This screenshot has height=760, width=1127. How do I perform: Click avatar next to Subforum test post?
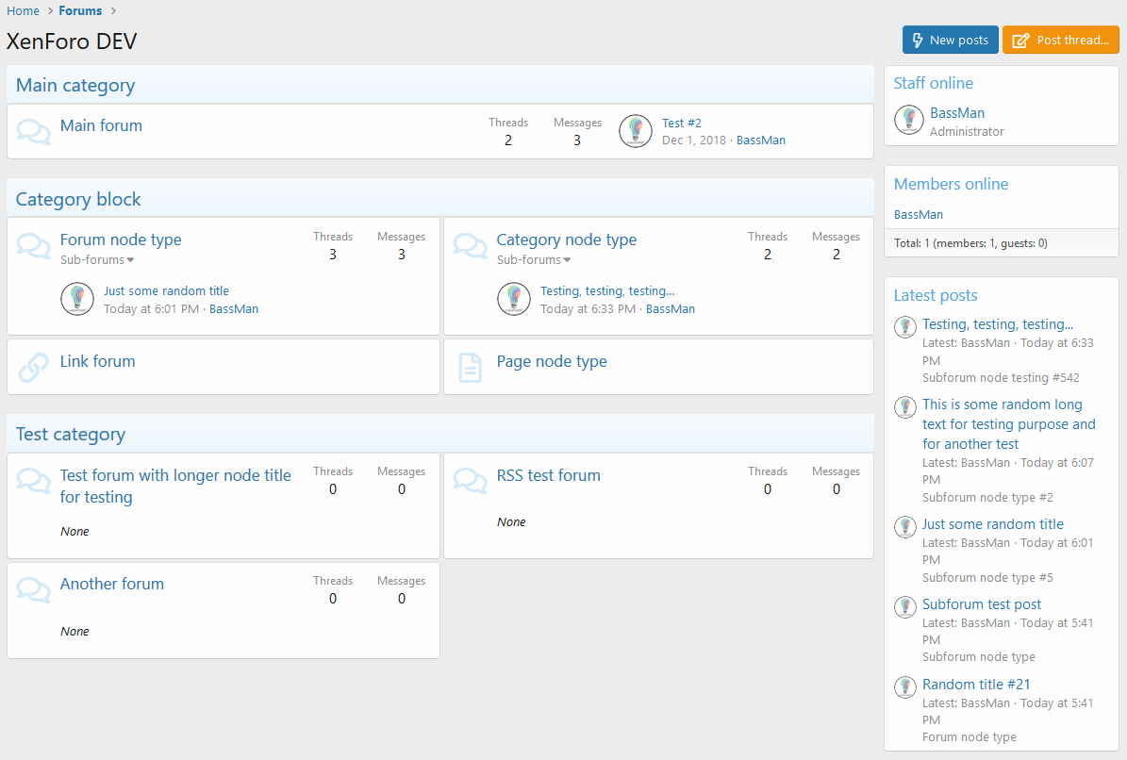click(905, 606)
